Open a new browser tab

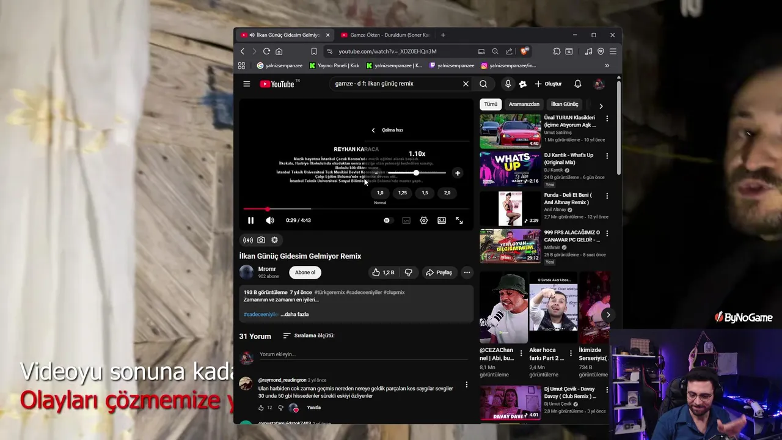click(x=443, y=35)
